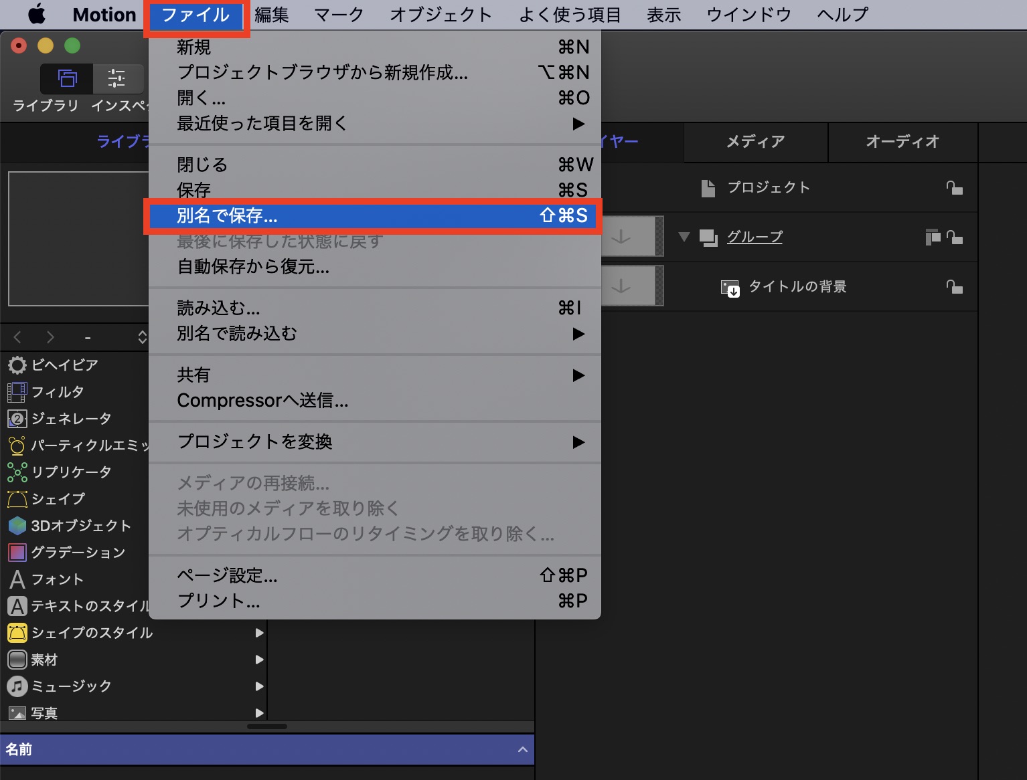Viewport: 1027px width, 780px height.
Task: Open the オブジェクト menu
Action: 441,15
